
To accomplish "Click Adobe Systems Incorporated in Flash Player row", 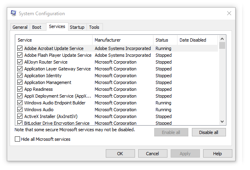I will click(123, 55).
